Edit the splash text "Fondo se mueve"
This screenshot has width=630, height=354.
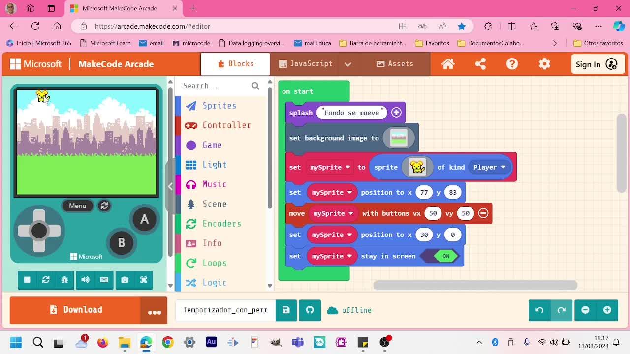point(352,113)
